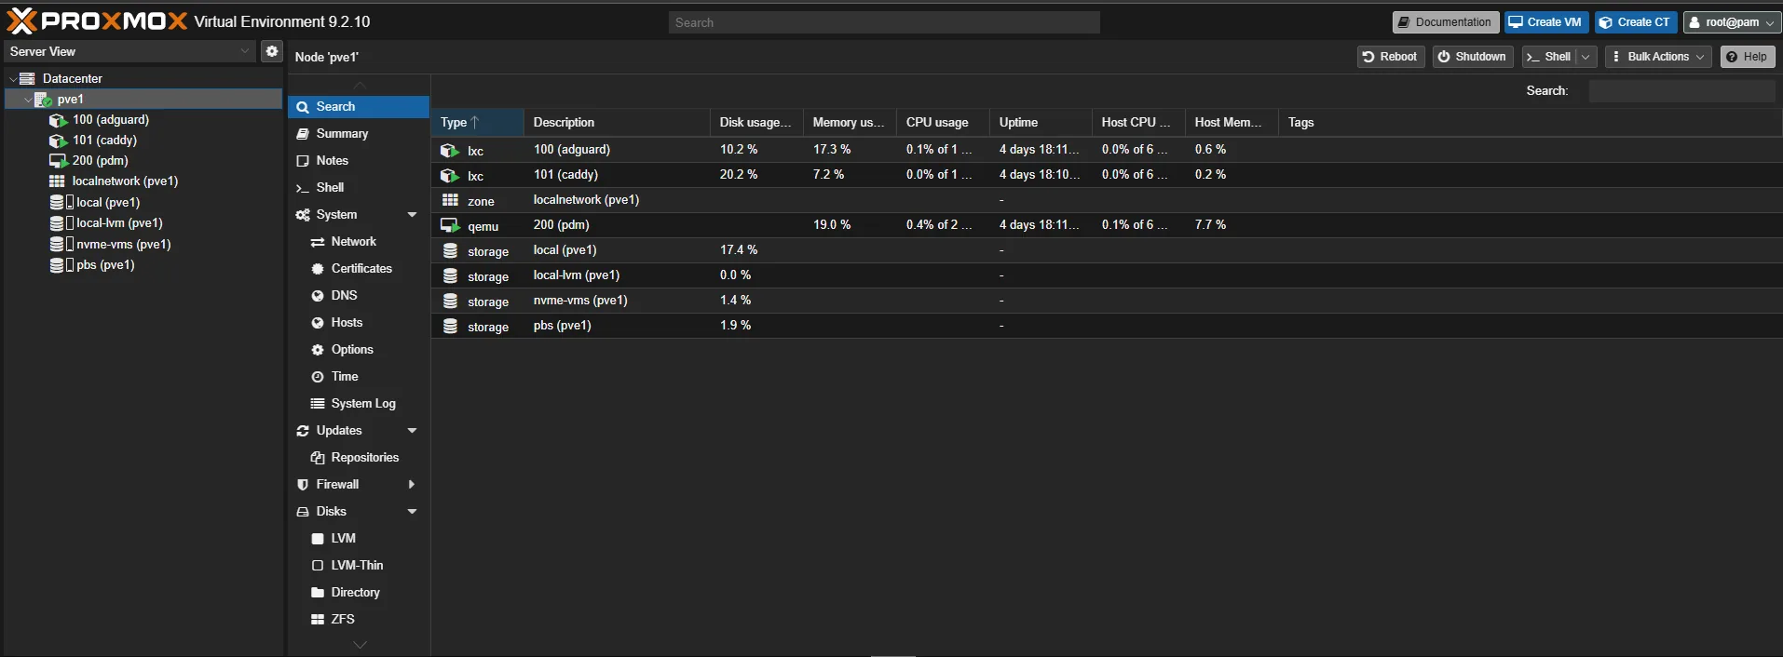
Task: Sort by the CPU usage column header
Action: coord(943,123)
